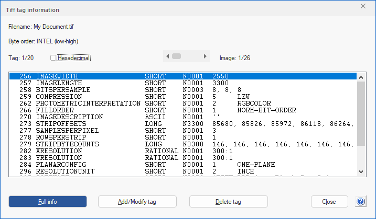The height and width of the screenshot is (219, 376).
Task: Open the help question mark icon
Action: [361, 202]
